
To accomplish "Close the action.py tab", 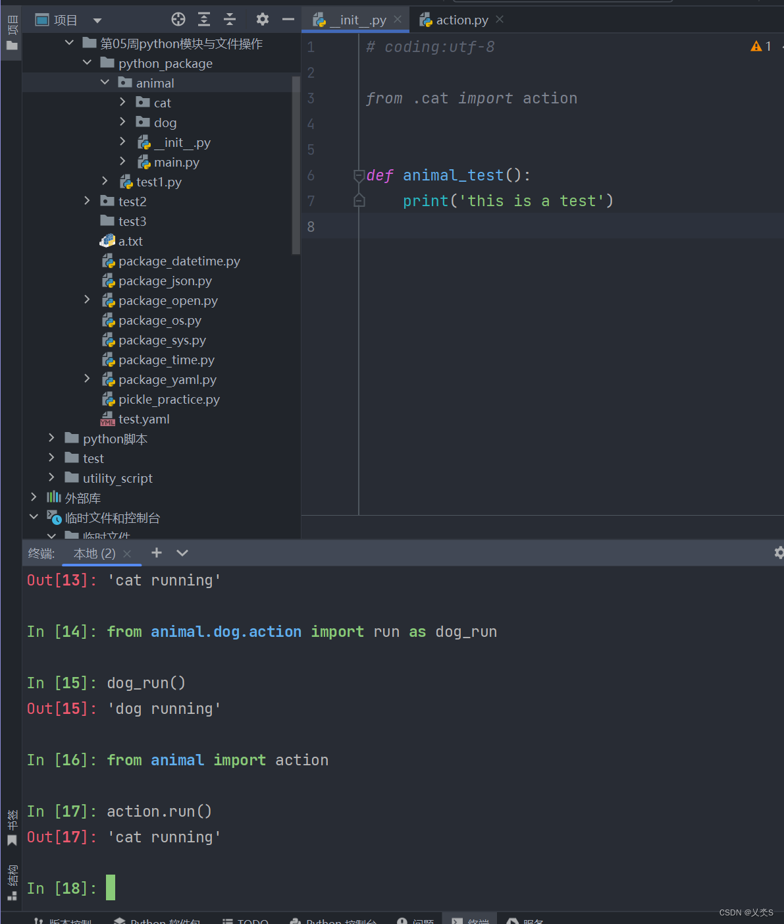I will click(x=500, y=19).
